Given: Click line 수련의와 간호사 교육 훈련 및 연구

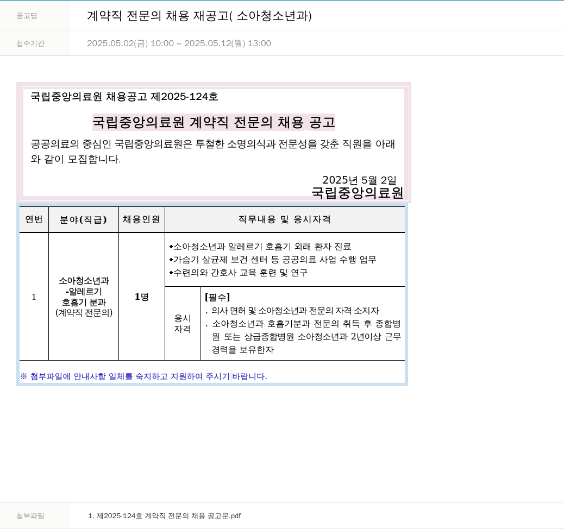Looking at the screenshot, I should pos(239,273).
